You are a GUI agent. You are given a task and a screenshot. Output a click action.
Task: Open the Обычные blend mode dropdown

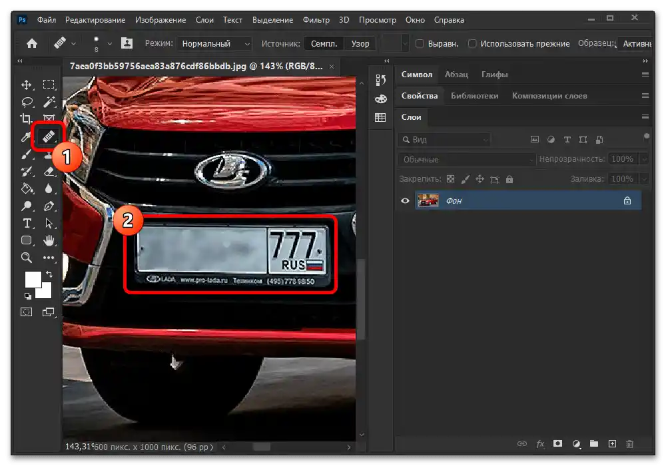point(467,160)
